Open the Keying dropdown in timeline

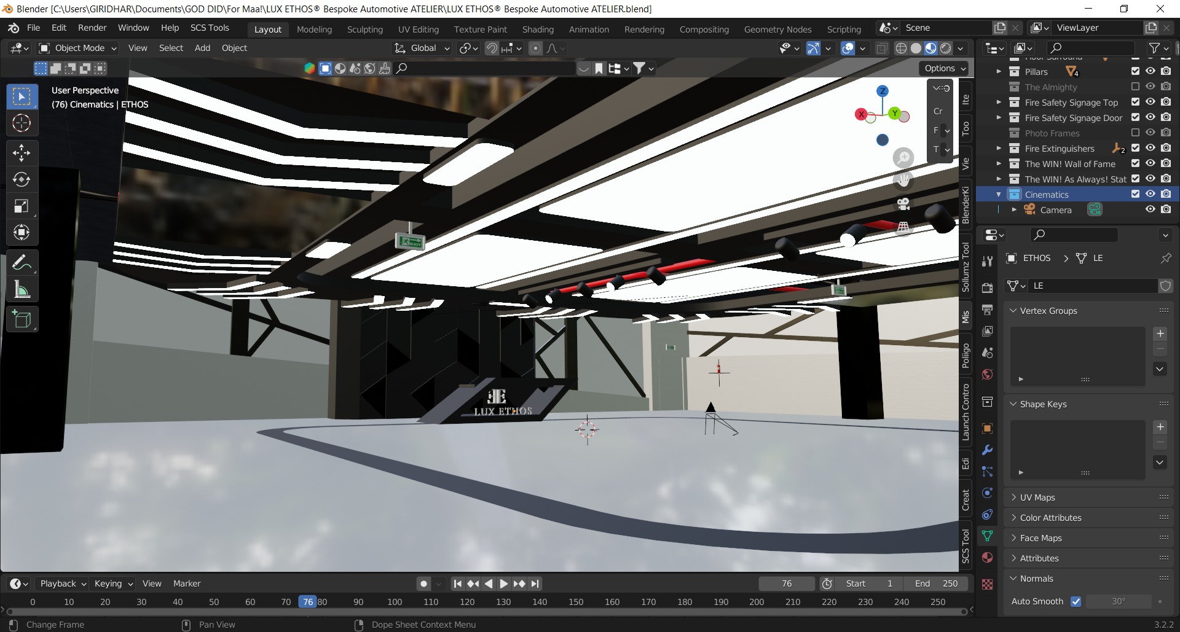[113, 583]
